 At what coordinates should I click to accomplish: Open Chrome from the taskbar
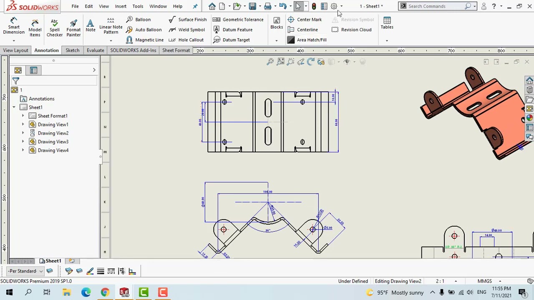105,292
